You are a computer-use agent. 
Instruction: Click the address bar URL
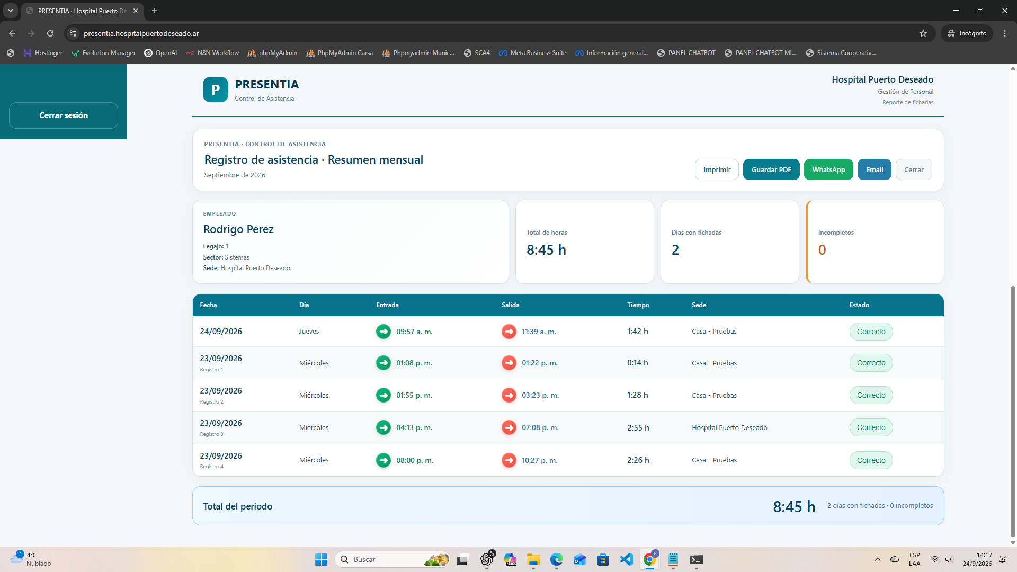(x=141, y=33)
